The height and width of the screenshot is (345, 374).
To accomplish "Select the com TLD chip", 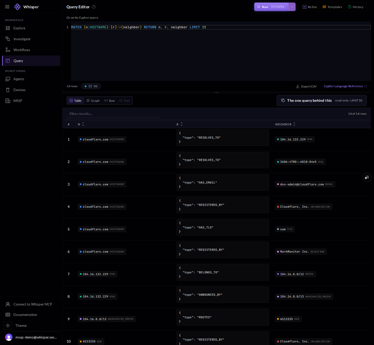I will pos(285,229).
